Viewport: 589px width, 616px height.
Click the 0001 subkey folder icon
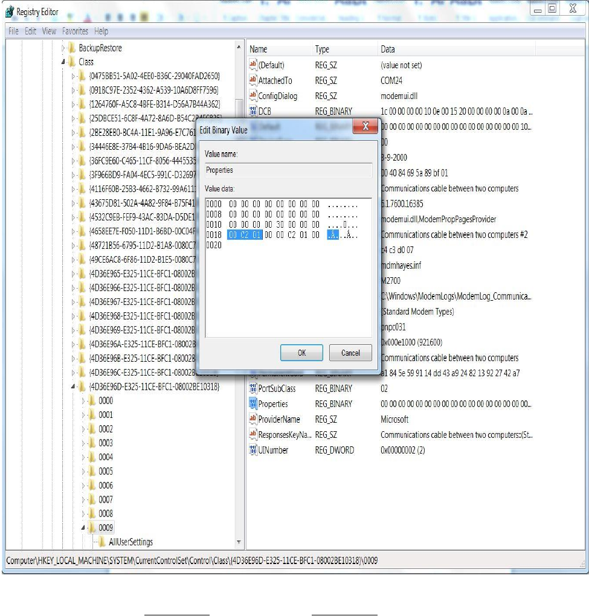click(92, 414)
